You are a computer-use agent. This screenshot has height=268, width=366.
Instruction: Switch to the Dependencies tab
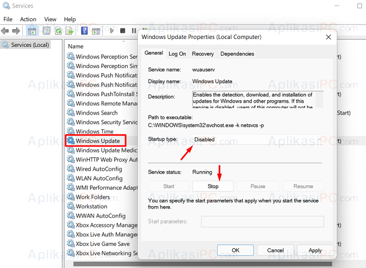coord(237,54)
